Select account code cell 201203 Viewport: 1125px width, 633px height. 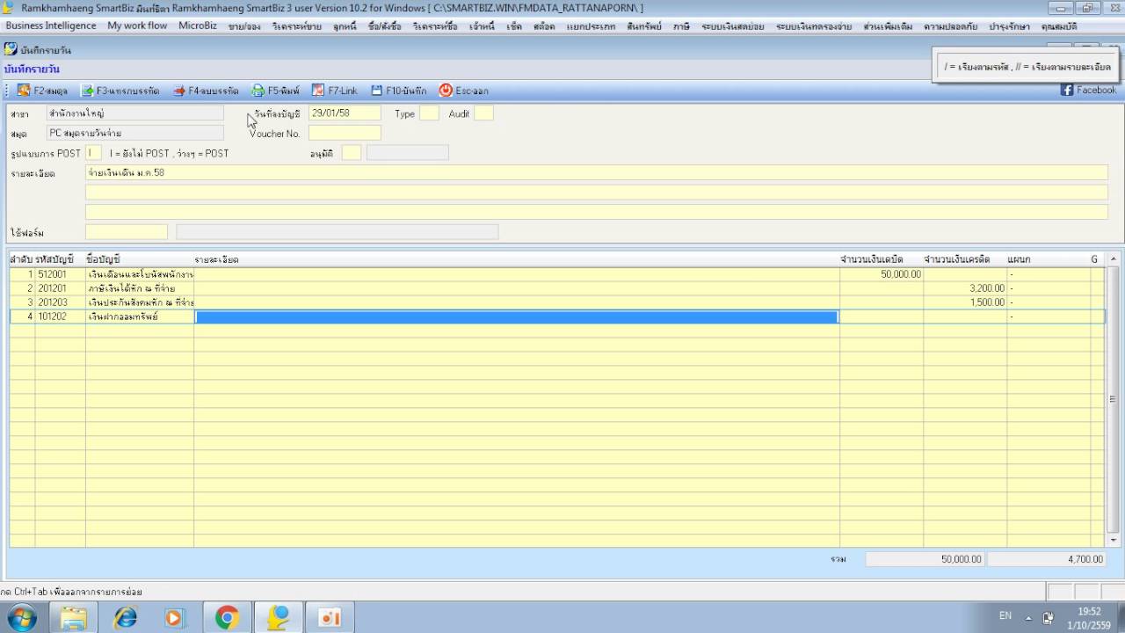pyautogui.click(x=60, y=302)
